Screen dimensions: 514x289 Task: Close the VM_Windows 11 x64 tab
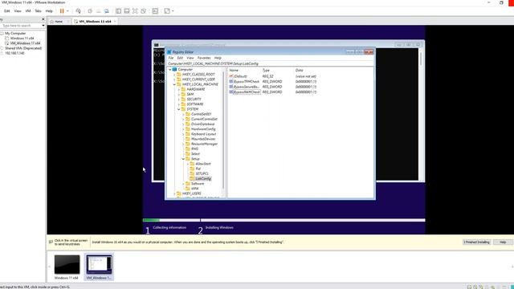pos(115,22)
